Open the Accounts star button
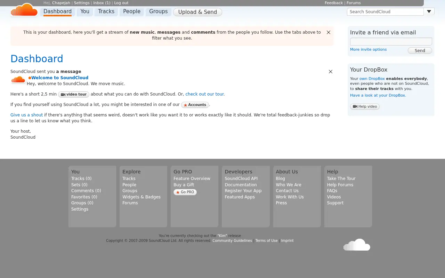The width and height of the screenshot is (445, 278). (195, 105)
